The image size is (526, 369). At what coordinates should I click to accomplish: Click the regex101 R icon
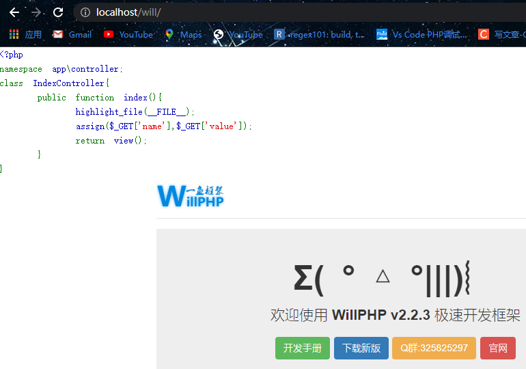tap(279, 34)
